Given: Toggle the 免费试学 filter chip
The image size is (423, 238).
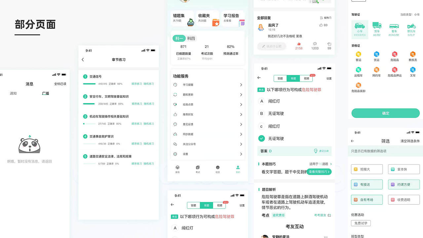Looking at the screenshot, I should pyautogui.click(x=361, y=223).
